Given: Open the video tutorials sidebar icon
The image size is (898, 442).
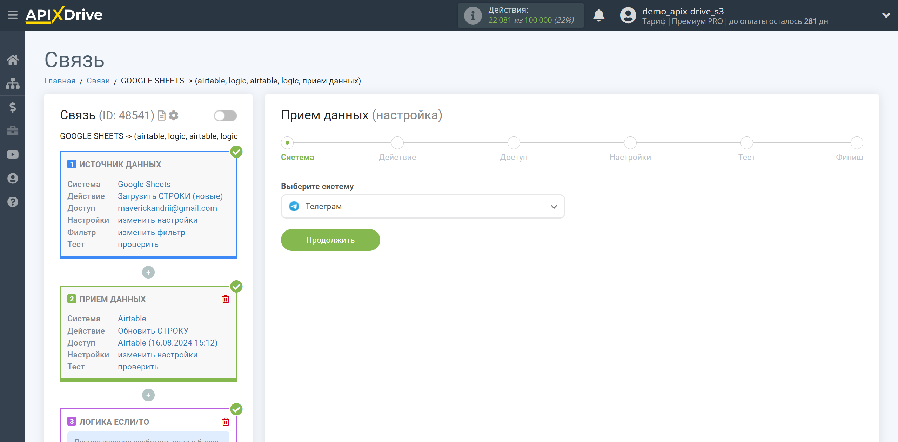Looking at the screenshot, I should click(x=13, y=155).
